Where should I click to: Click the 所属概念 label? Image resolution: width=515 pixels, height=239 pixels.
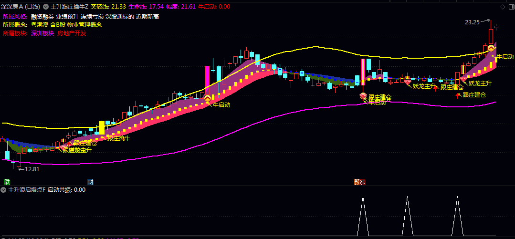tap(15, 25)
